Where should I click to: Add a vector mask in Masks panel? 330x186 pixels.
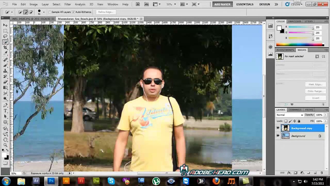(x=323, y=57)
